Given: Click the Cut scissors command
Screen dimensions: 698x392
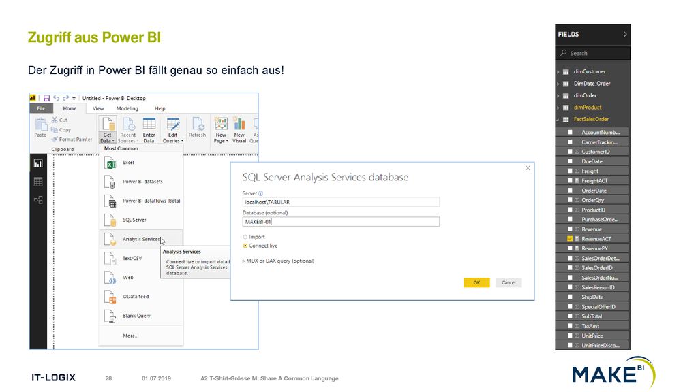Looking at the screenshot, I should (x=59, y=120).
